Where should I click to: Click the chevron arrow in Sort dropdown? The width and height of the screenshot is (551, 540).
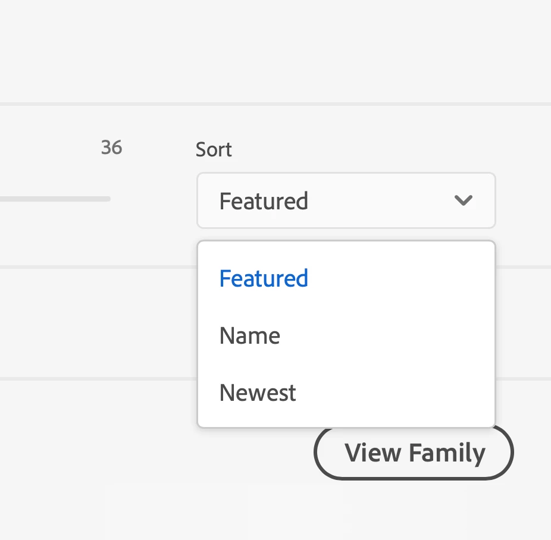pos(463,200)
